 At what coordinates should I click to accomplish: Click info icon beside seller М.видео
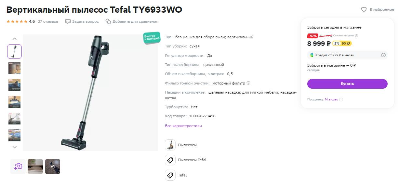[341, 100]
